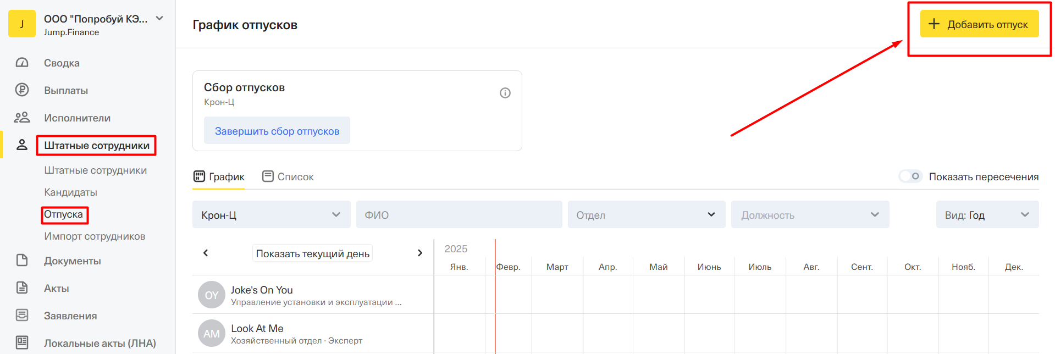1055x354 pixels.
Task: Click the Выплаты ruble icon
Action: tap(22, 90)
